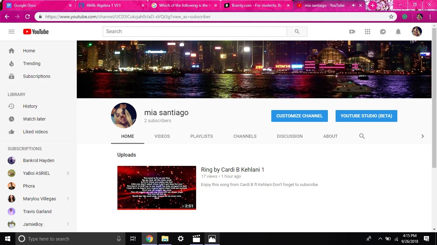Screen dimensions: 437x245
Task: Open the Windows action center
Action: click(x=426, y=239)
